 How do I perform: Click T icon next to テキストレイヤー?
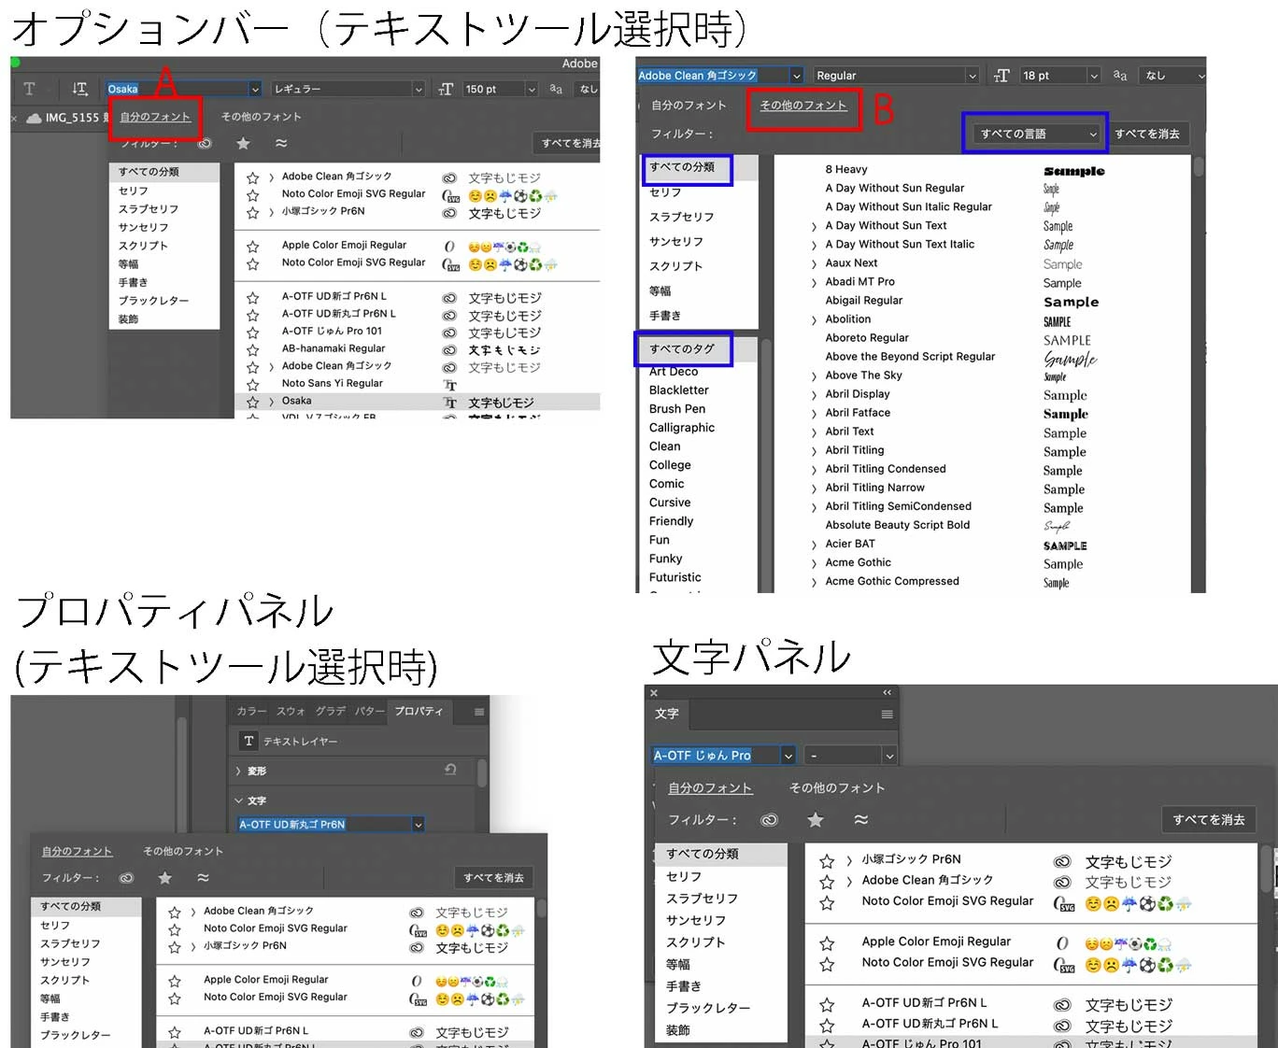[248, 741]
